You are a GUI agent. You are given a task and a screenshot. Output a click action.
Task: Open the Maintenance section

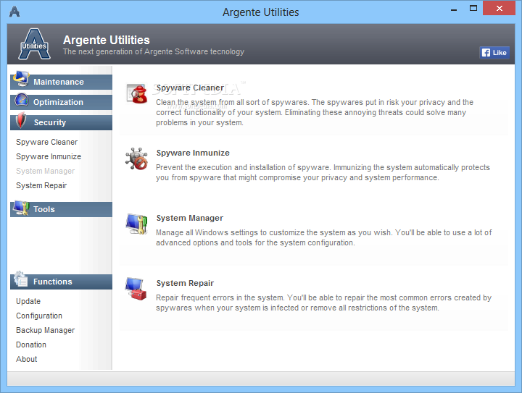[x=61, y=82]
